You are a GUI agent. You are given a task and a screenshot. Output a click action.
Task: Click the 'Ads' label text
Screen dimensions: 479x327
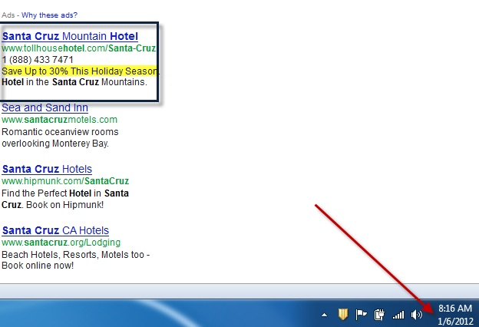point(8,15)
